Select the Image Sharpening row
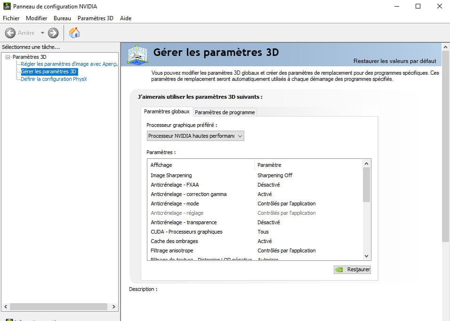The image size is (450, 321). [x=255, y=175]
